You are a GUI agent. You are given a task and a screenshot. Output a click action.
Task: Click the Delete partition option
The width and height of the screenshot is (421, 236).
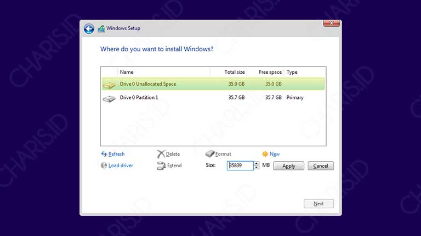tap(173, 154)
